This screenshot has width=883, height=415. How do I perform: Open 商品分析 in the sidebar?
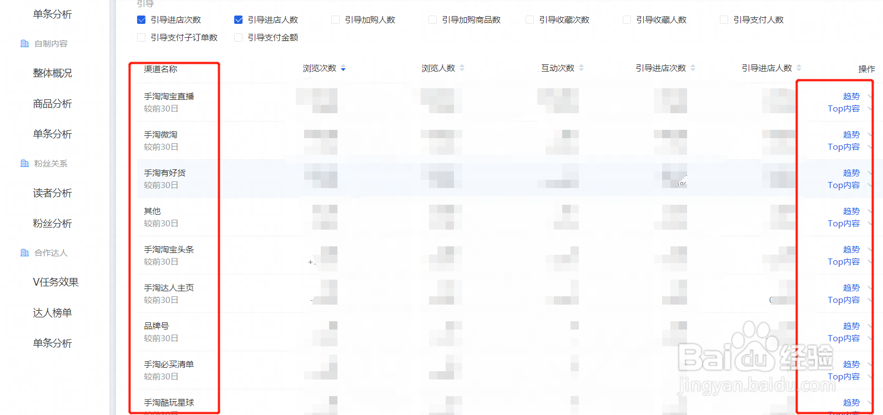click(53, 104)
